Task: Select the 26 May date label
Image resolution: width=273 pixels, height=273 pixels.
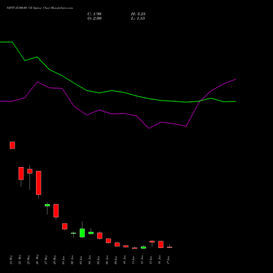Action: point(38,260)
